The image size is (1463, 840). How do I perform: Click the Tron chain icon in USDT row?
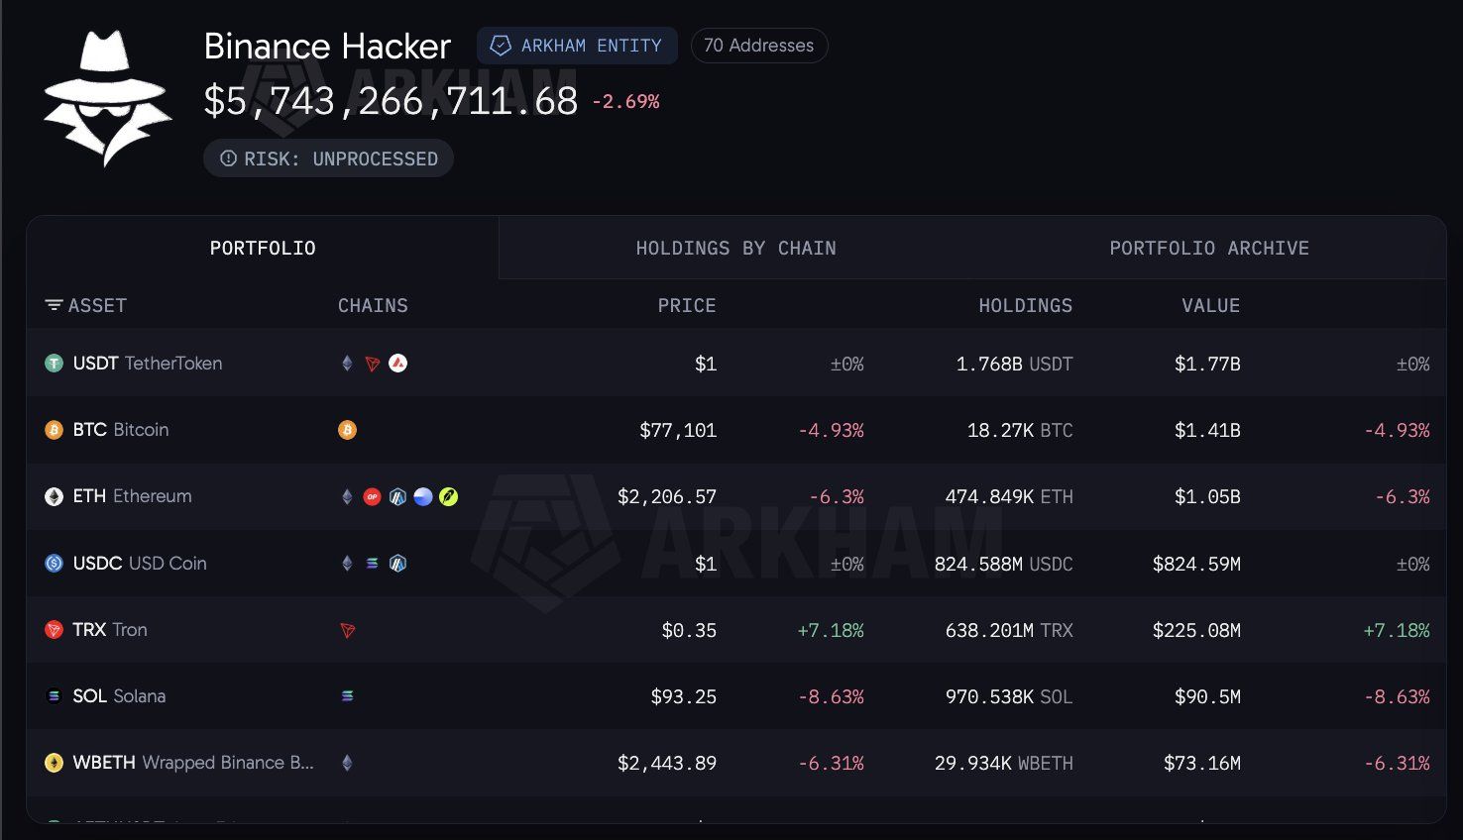point(373,364)
